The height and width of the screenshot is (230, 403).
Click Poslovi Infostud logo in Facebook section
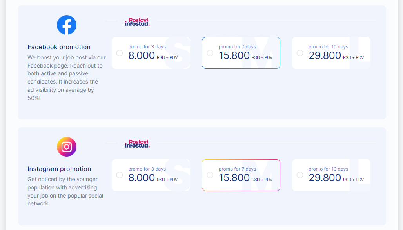click(137, 22)
